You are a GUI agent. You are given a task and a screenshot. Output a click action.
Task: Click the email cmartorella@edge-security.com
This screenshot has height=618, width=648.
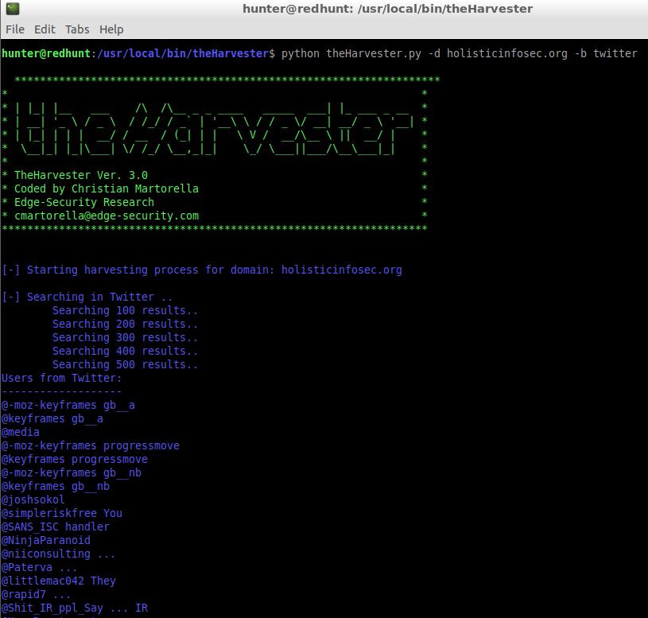pos(107,216)
